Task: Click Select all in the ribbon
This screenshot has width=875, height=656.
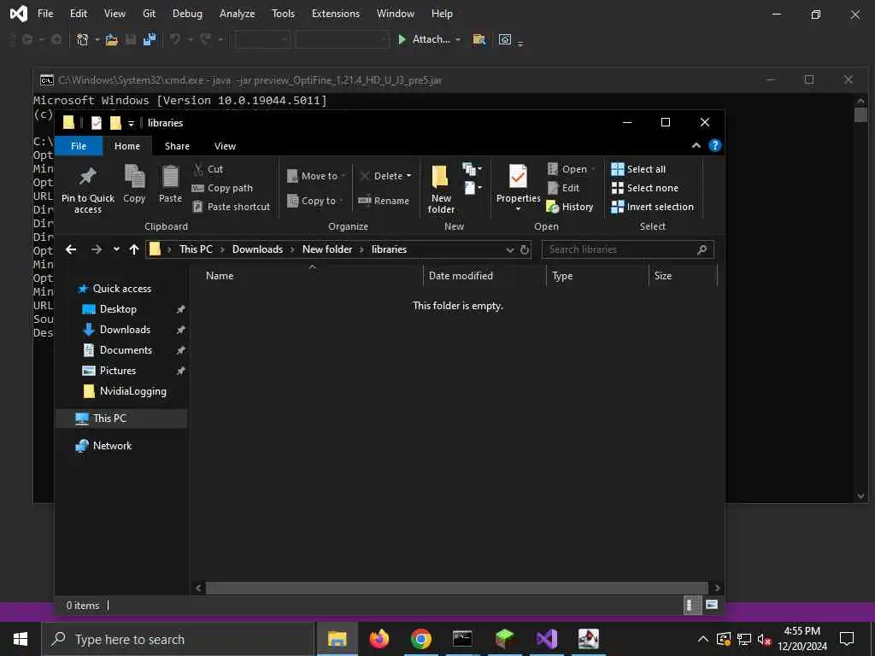Action: click(638, 169)
